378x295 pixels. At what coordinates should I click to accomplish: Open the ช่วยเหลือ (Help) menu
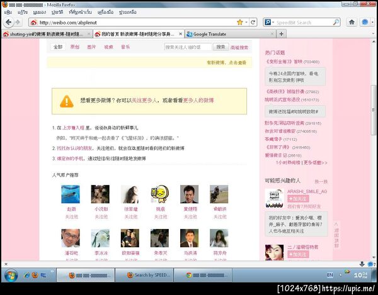coord(128,12)
